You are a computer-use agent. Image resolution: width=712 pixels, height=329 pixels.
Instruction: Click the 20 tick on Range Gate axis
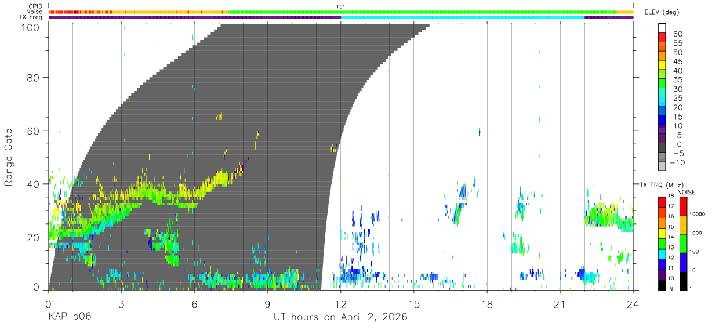[33, 237]
